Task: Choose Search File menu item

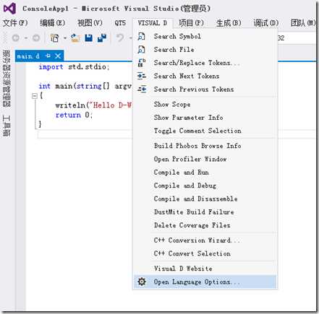Action: [x=205, y=50]
